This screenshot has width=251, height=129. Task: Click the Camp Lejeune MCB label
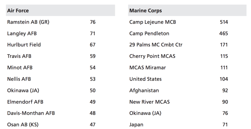(x=153, y=22)
